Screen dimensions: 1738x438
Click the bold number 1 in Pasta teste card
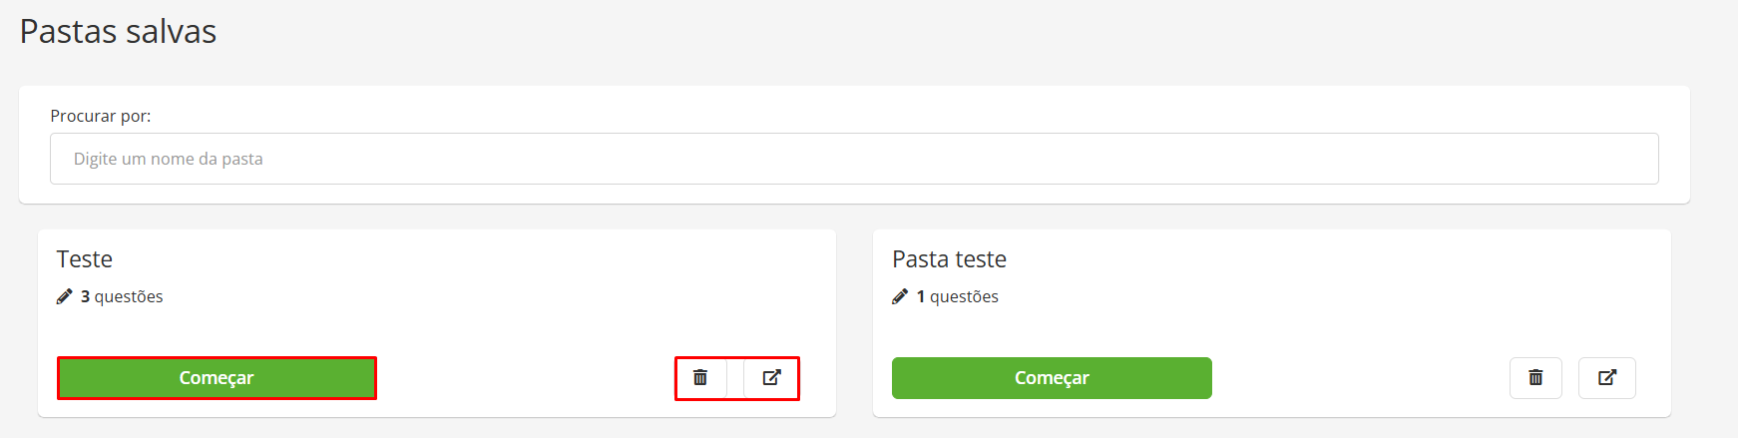tap(921, 296)
